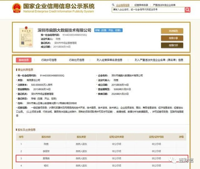Click the 登记状态 value in license info
Screen dimensions: 200x169
pos(44,98)
